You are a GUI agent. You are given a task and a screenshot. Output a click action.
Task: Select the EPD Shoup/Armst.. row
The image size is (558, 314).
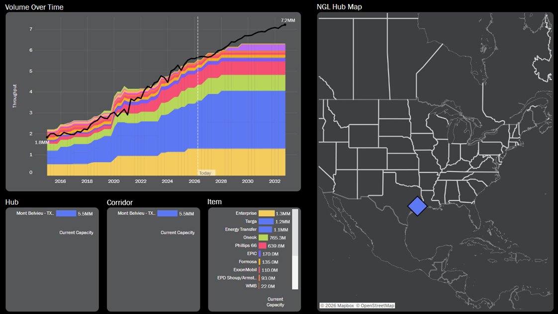click(x=253, y=278)
